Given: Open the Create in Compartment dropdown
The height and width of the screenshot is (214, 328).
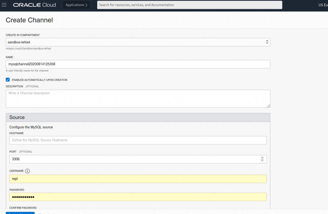Looking at the screenshot, I should point(138,42).
